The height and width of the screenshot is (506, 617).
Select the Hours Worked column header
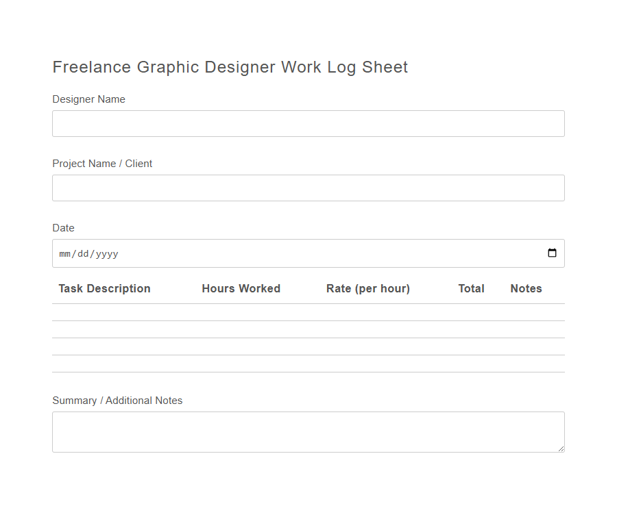pos(241,288)
